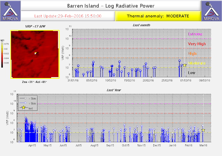This screenshot has height=156, width=222.
Task: Click the 'VRP =17 MW' label
Action: point(35,26)
